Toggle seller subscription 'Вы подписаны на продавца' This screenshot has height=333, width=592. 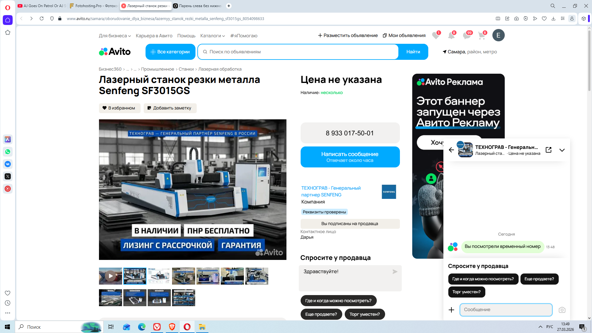[x=350, y=224]
